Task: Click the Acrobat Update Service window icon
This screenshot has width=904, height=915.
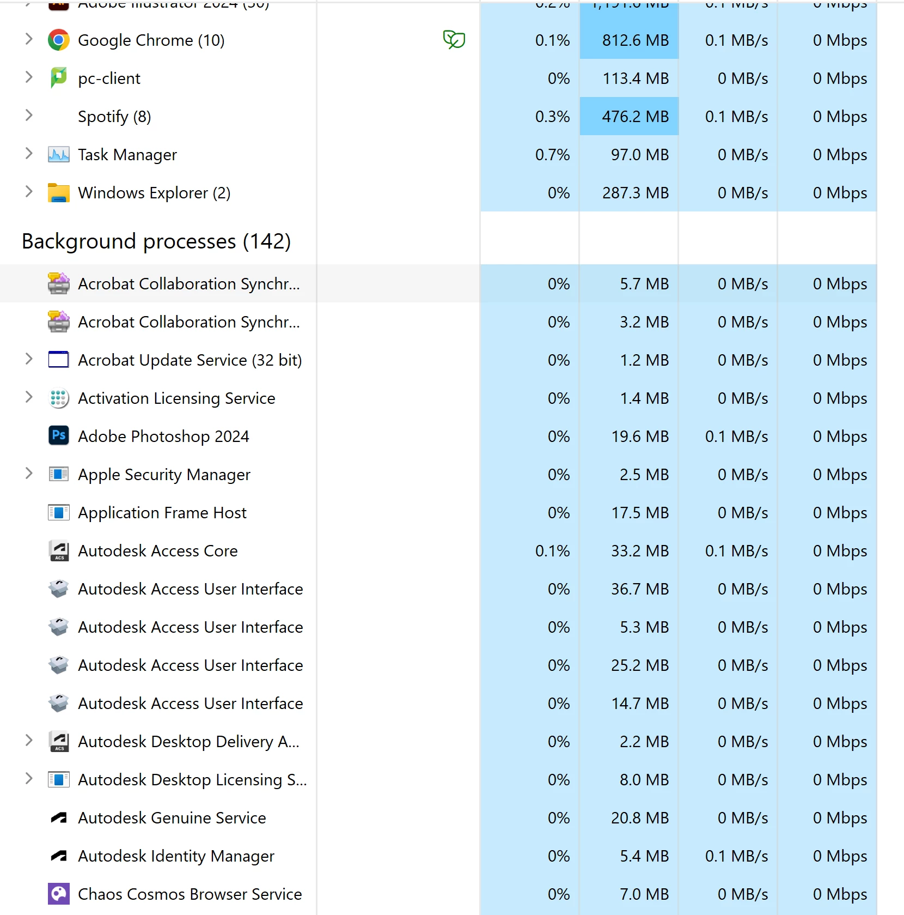Action: point(58,360)
